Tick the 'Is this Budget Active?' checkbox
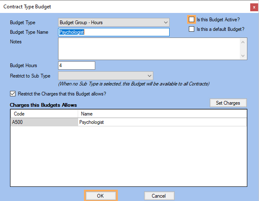Viewport: 259px width, 201px height. (x=191, y=20)
